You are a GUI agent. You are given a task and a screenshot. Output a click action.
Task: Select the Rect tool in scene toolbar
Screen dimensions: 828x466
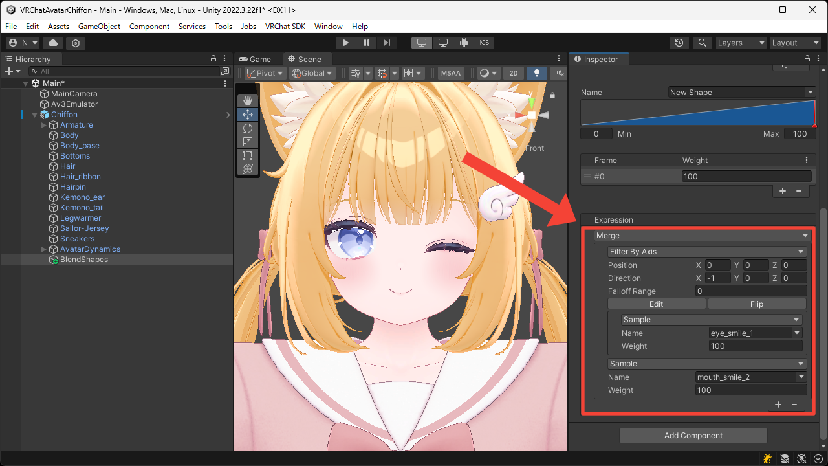(x=248, y=155)
